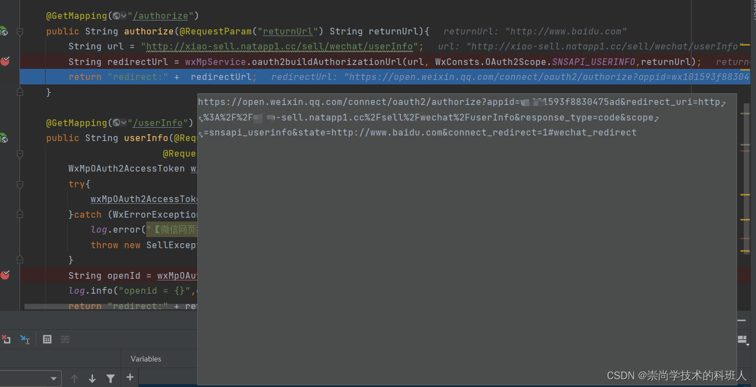Click the "throw new SellExcep" line
756x387 pixels.
pos(144,245)
